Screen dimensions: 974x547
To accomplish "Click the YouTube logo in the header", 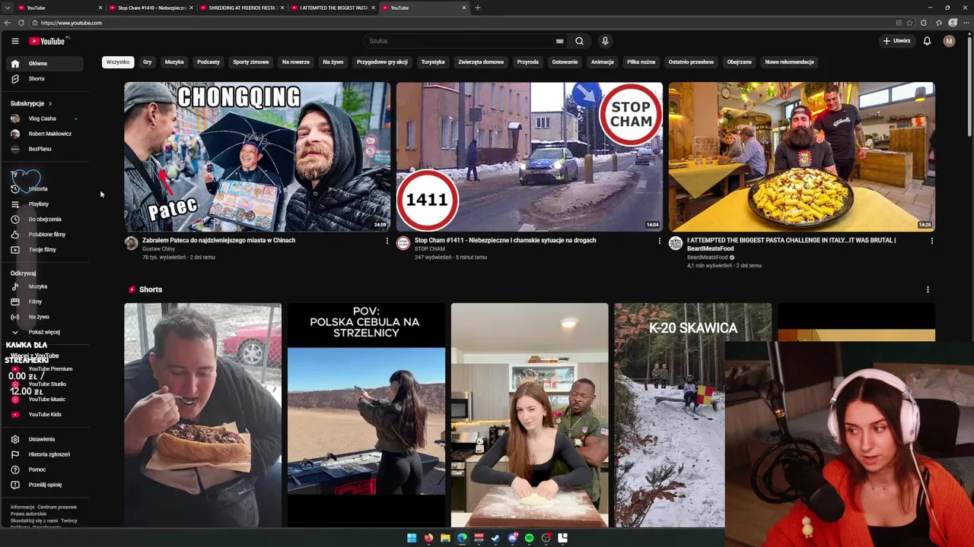I will point(47,41).
